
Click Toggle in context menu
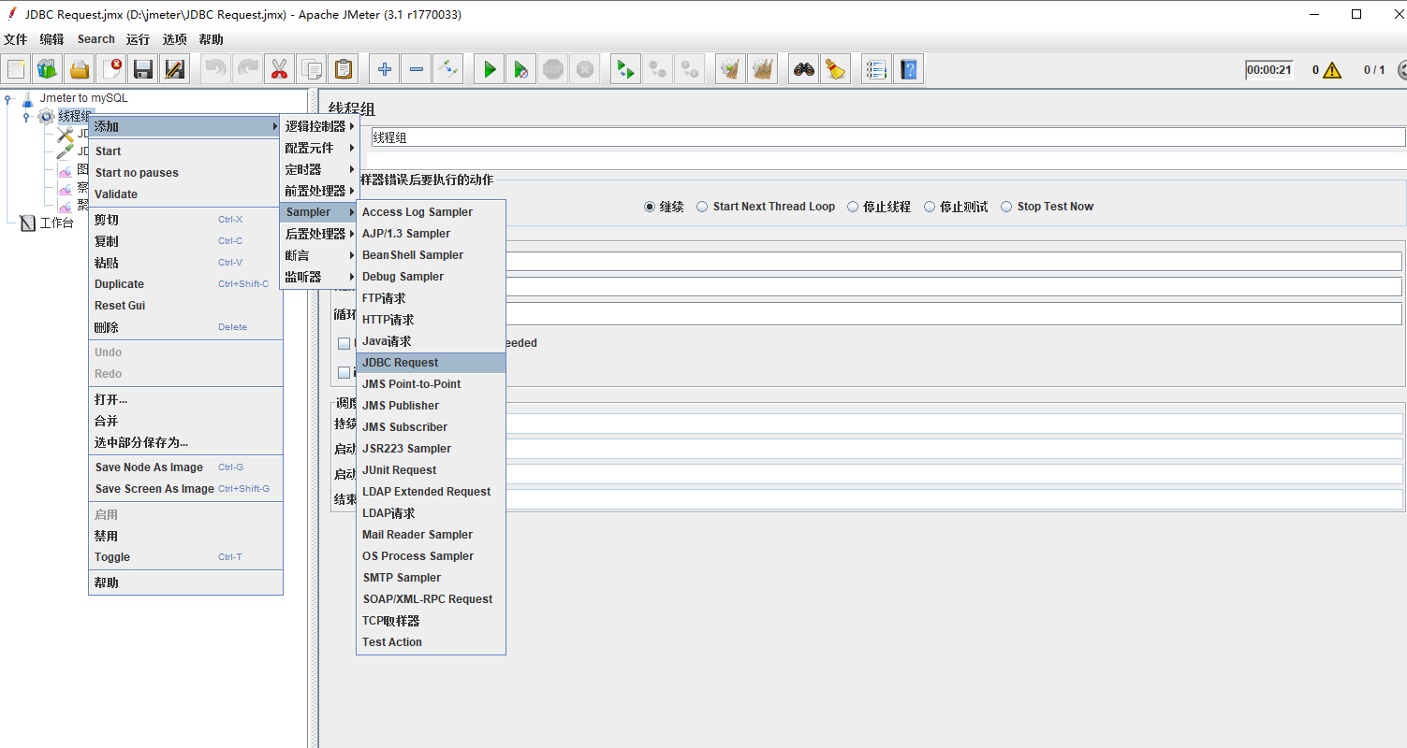click(185, 557)
